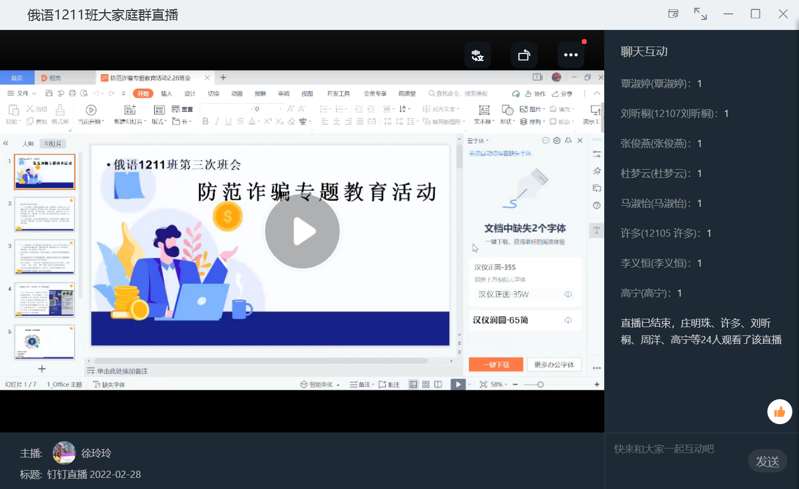This screenshot has width=799, height=489.
Task: Click the host avatar of 徐玲玲
Action: (64, 453)
